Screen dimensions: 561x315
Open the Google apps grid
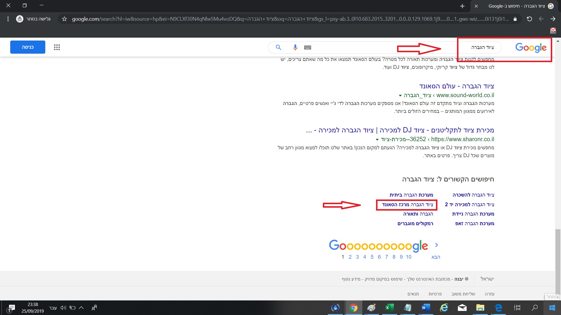tap(57, 47)
